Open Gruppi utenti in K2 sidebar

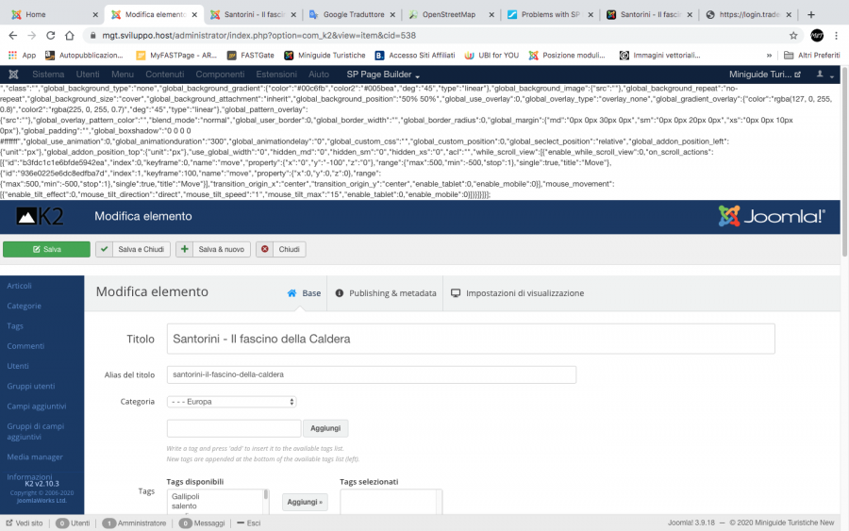31,386
